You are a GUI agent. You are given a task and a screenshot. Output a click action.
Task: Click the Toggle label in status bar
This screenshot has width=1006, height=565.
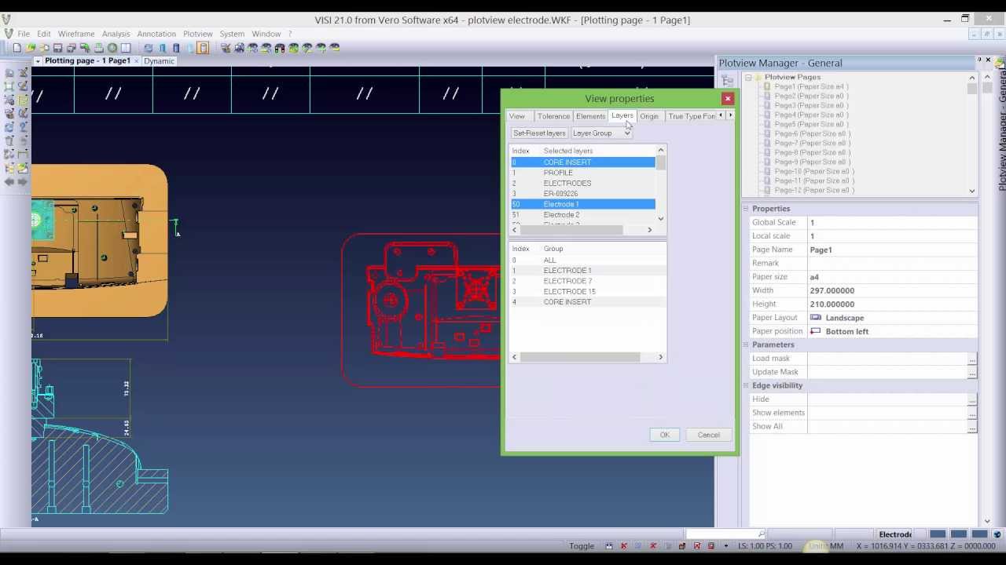[582, 546]
